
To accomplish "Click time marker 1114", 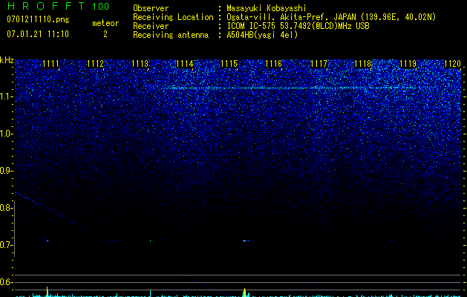I will tap(185, 64).
